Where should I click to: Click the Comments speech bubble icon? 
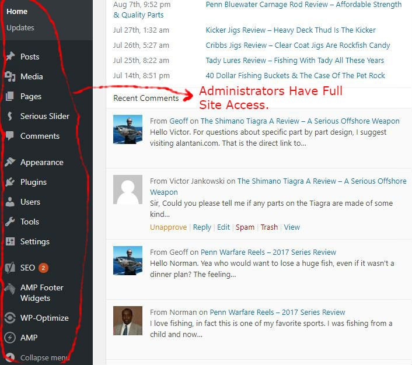10,136
